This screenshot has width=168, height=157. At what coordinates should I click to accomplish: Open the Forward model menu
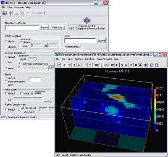pos(104,59)
